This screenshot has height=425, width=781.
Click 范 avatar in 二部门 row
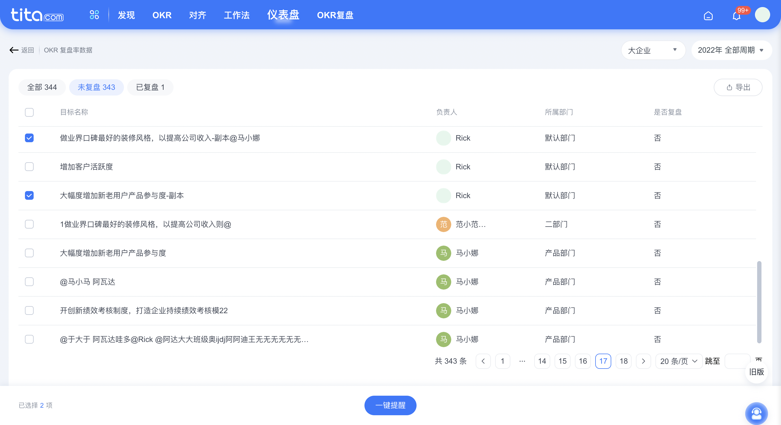pos(443,224)
